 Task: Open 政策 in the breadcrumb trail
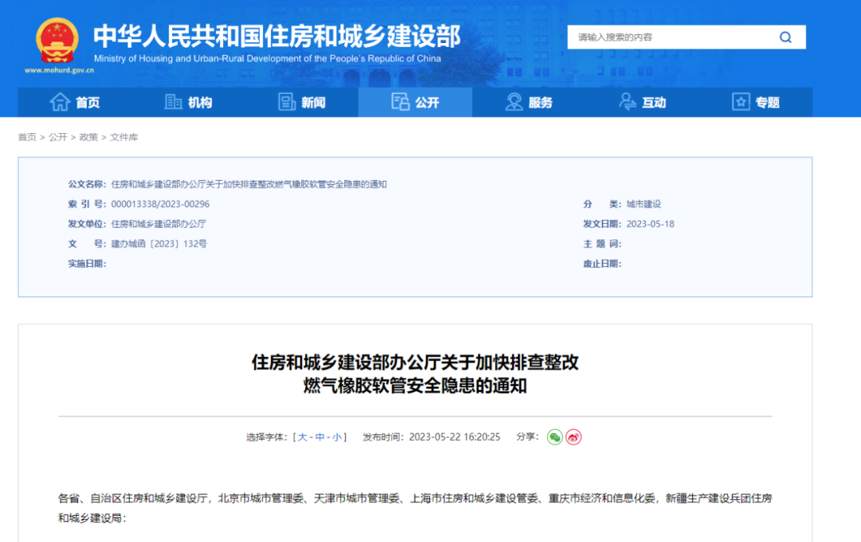click(88, 137)
